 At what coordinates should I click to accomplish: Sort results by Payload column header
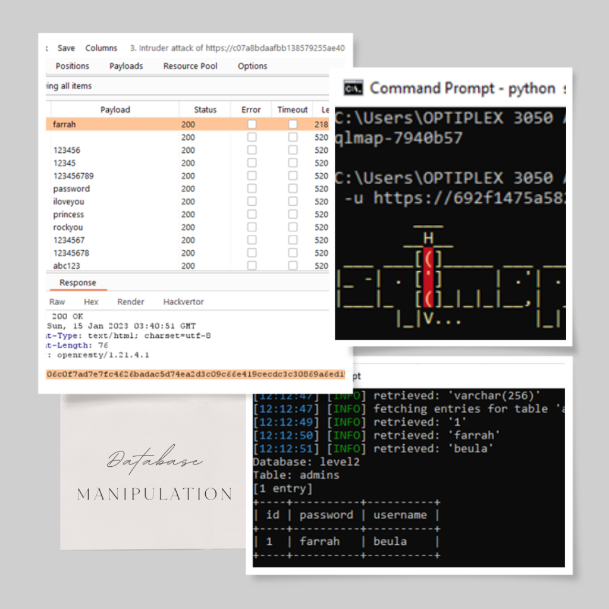(x=115, y=109)
